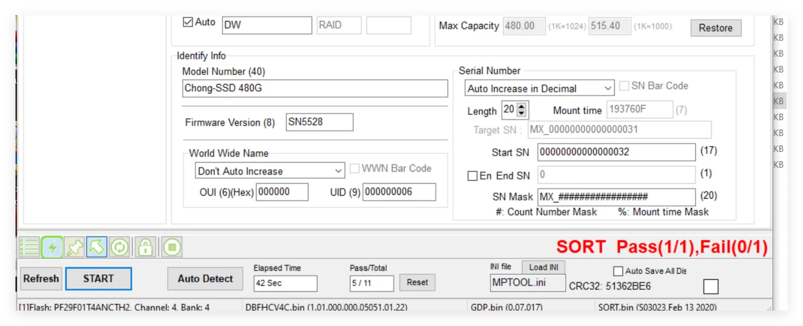Click the '%: Mount time Mask' hint text

pyautogui.click(x=663, y=212)
